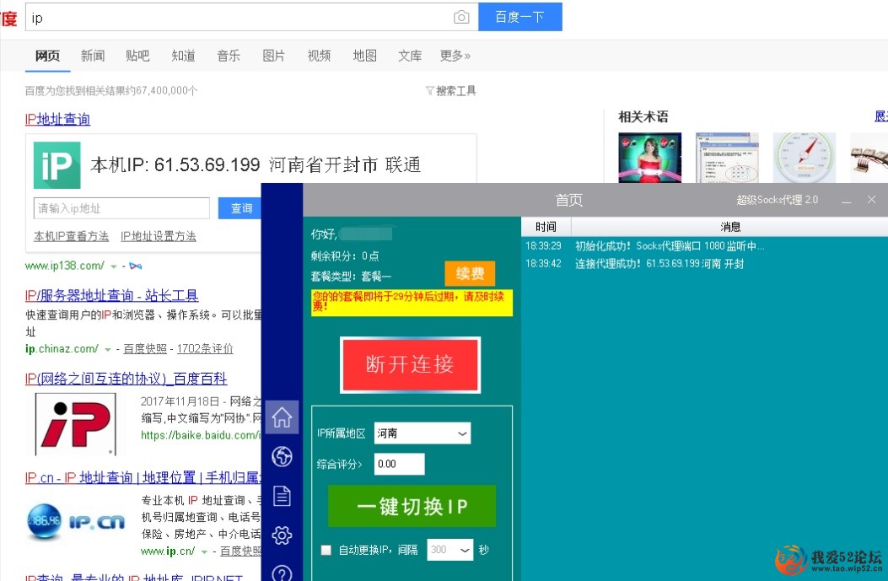888x581 pixels.
Task: Click the 请输入ip地址 input field
Action: click(121, 208)
